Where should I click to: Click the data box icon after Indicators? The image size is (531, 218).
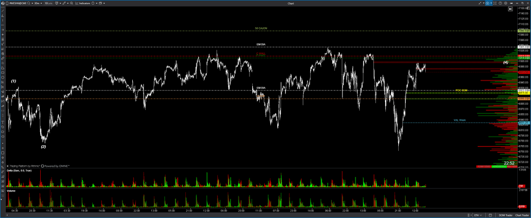pyautogui.click(x=93, y=3)
